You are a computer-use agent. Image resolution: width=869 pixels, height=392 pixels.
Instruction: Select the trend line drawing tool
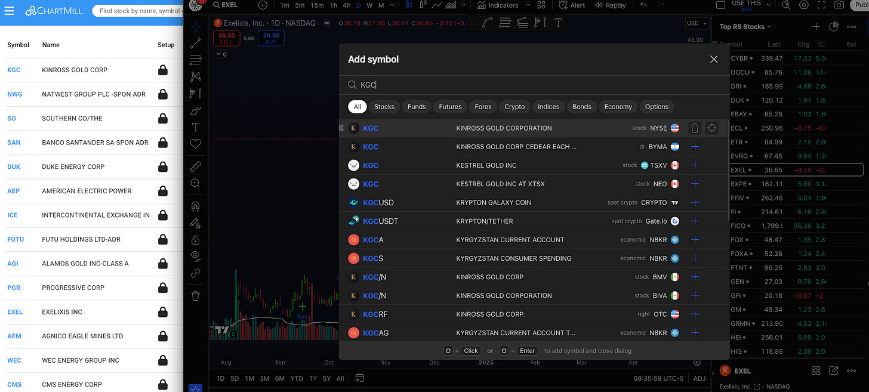click(196, 44)
